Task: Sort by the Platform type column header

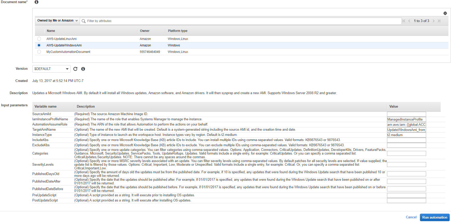Action: point(178,31)
